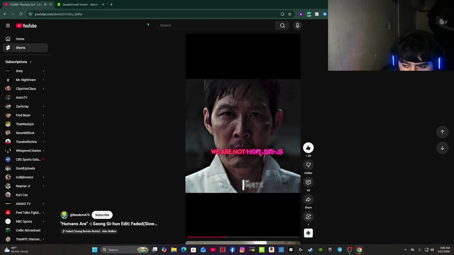Open NBC Sports channel
The width and height of the screenshot is (454, 255).
click(25, 221)
